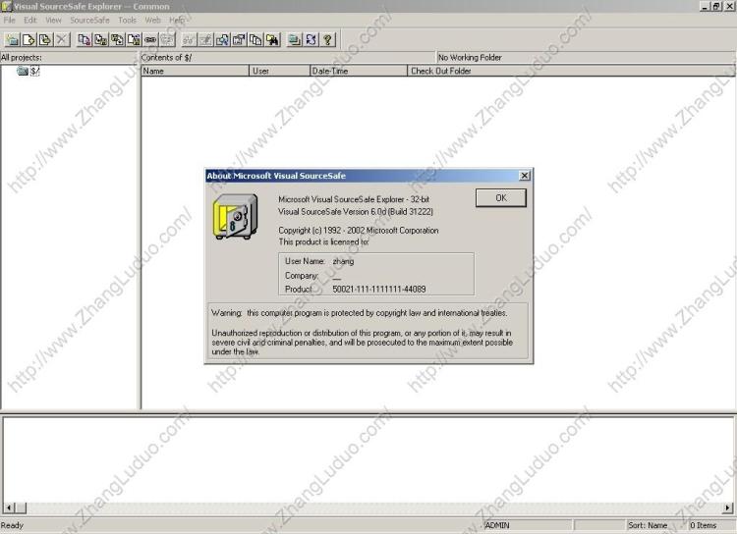The height and width of the screenshot is (534, 737).
Task: Click the Branch broken-link toolbar icon
Action: (x=166, y=39)
